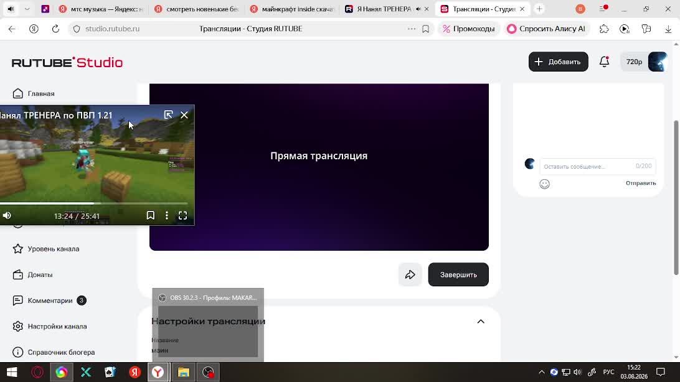Switch to the майнкрафт inside tab
Image resolution: width=680 pixels, height=382 pixels.
pyautogui.click(x=293, y=9)
